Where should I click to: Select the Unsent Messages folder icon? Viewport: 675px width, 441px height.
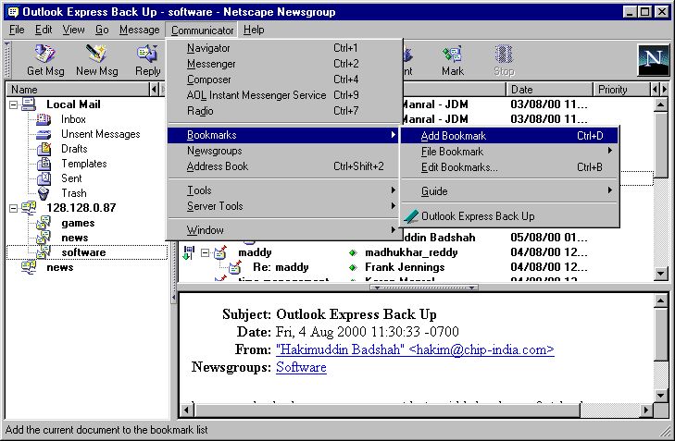click(x=44, y=134)
